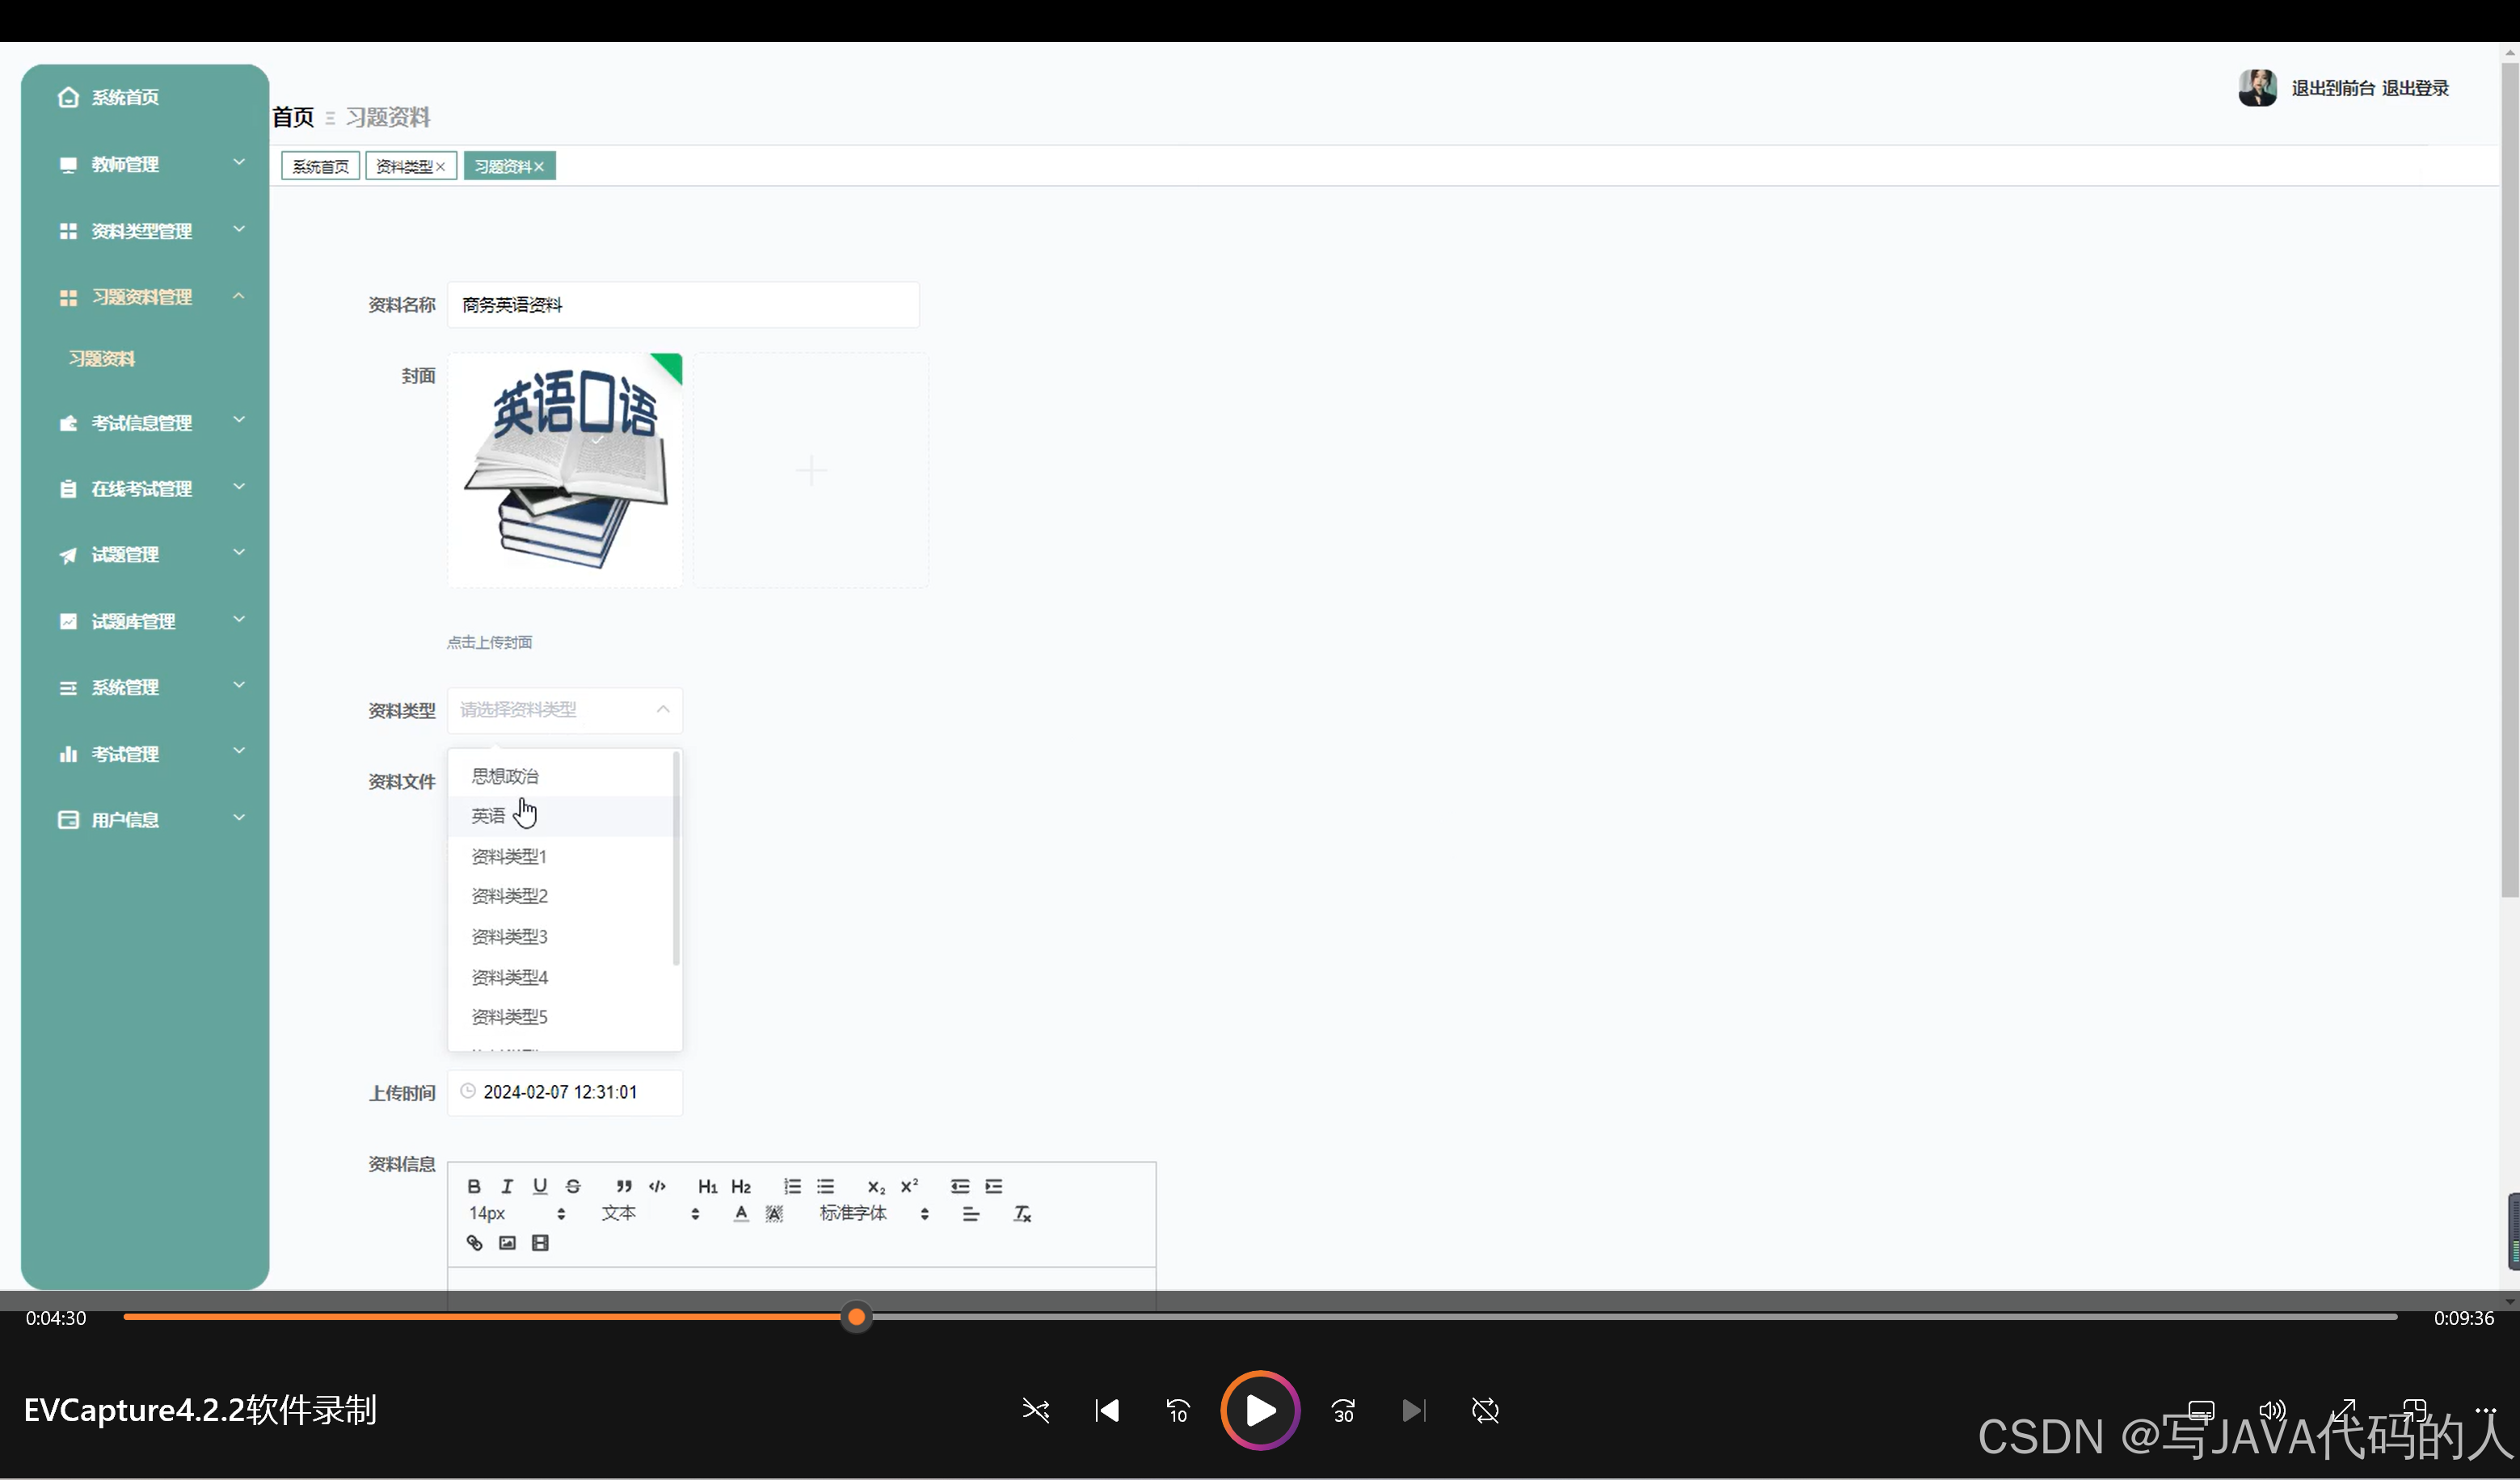This screenshot has height=1480, width=2520.
Task: Click the video progress slider handle
Action: coord(856,1317)
